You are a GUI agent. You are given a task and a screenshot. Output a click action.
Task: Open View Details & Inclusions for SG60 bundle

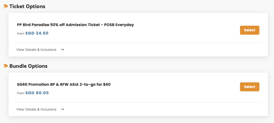36,109
